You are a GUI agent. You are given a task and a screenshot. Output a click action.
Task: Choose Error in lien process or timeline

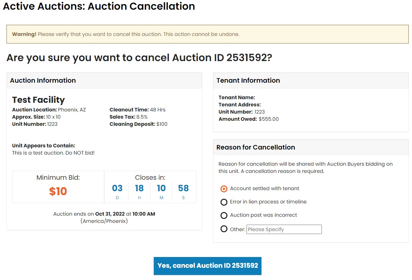coord(224,202)
